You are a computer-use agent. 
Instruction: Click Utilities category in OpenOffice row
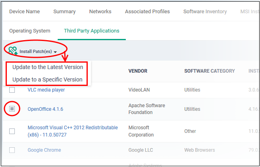[x=192, y=109]
